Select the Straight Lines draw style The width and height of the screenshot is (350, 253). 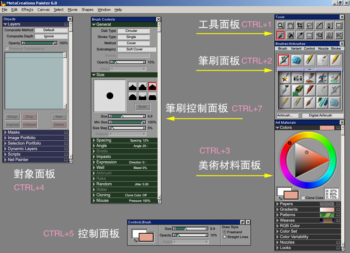coord(224,237)
